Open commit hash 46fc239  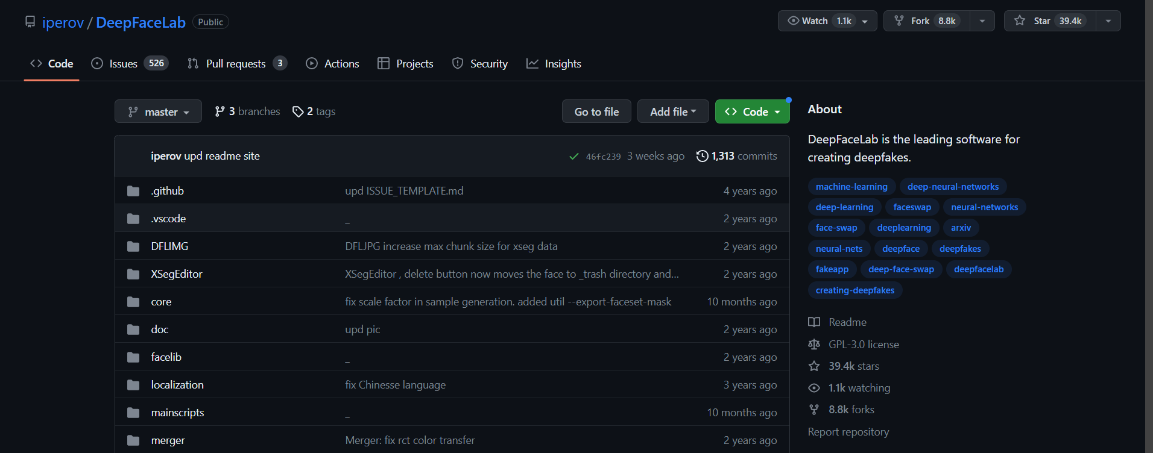[x=603, y=157]
